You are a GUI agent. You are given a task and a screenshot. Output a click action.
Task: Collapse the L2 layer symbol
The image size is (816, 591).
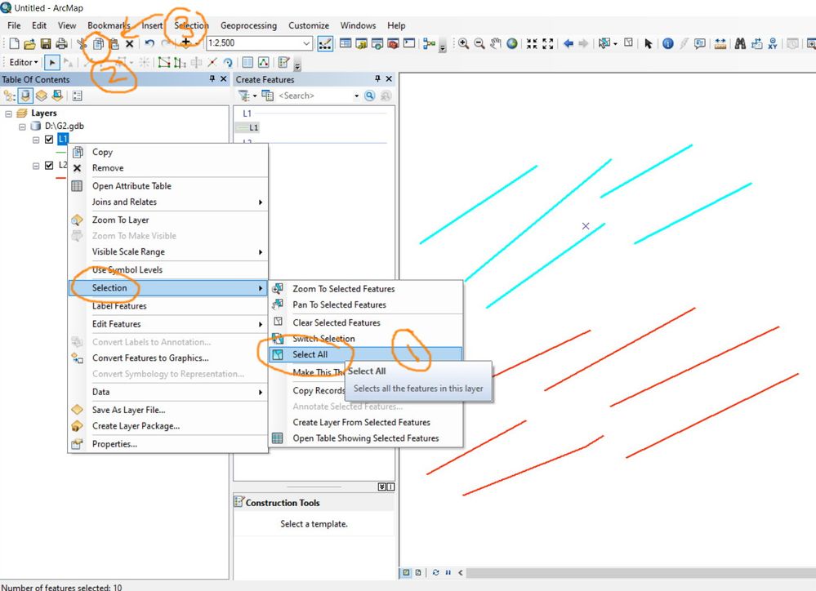point(36,166)
